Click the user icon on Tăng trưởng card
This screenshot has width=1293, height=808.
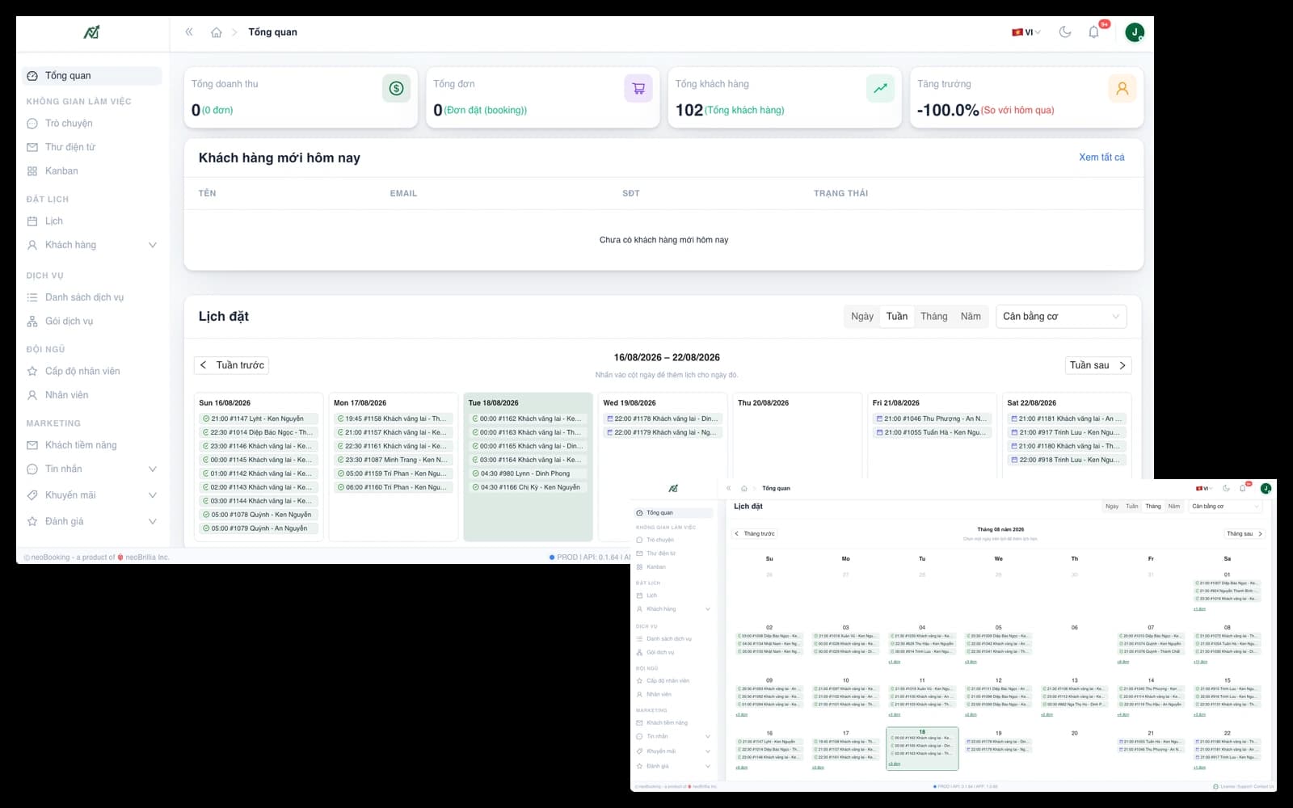pos(1122,88)
